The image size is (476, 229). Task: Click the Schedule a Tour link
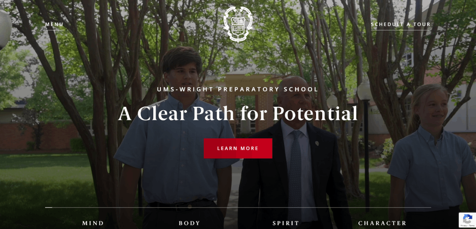click(401, 24)
